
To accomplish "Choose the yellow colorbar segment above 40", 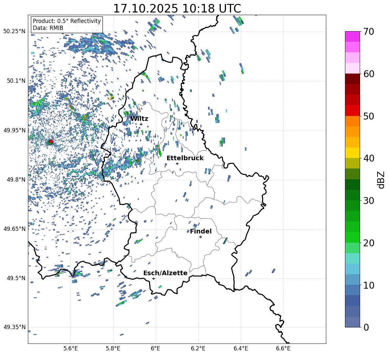I will (x=353, y=153).
